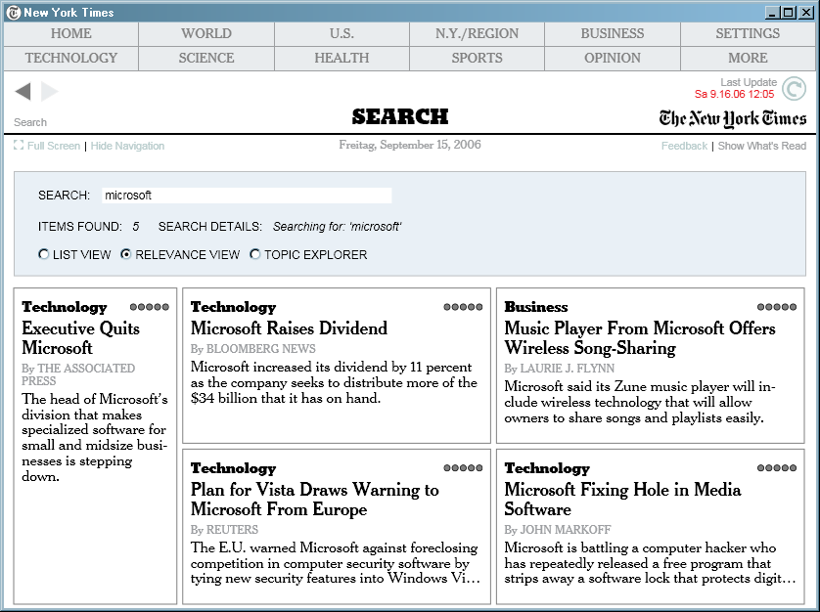820x612 pixels.
Task: Click the Business category label on Music Player card
Action: 536,307
